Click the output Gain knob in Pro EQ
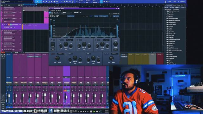This screenshot has width=203, height=114. (x=115, y=44)
